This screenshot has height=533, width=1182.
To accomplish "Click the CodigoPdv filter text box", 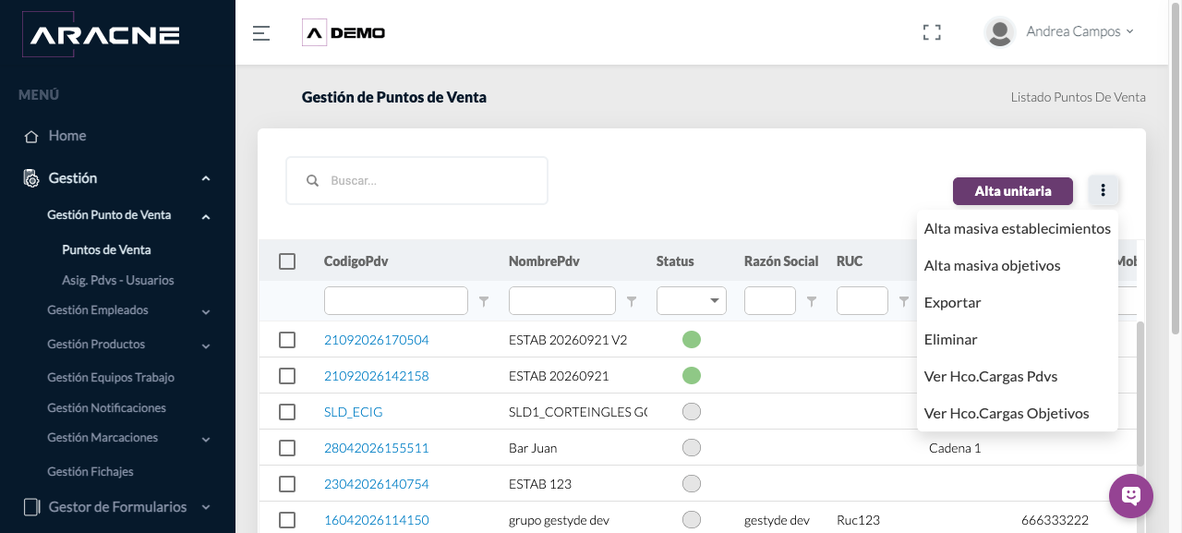I will 396,301.
